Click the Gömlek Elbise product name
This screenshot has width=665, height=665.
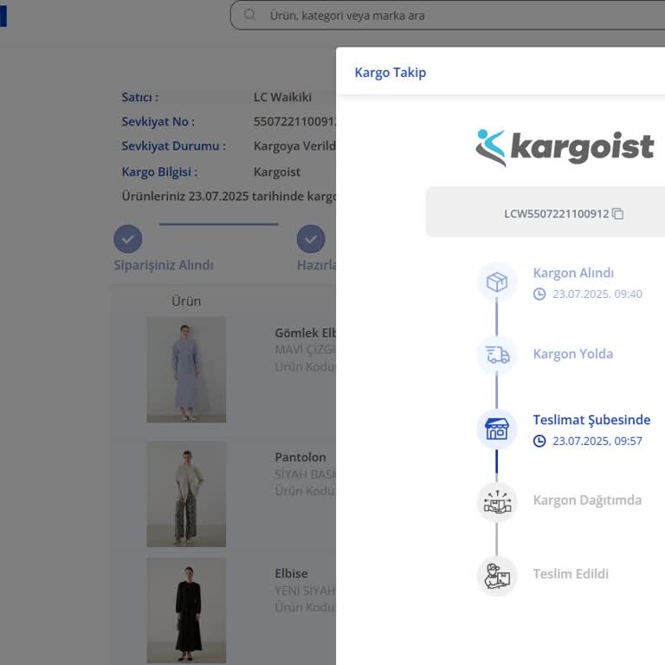pos(305,332)
